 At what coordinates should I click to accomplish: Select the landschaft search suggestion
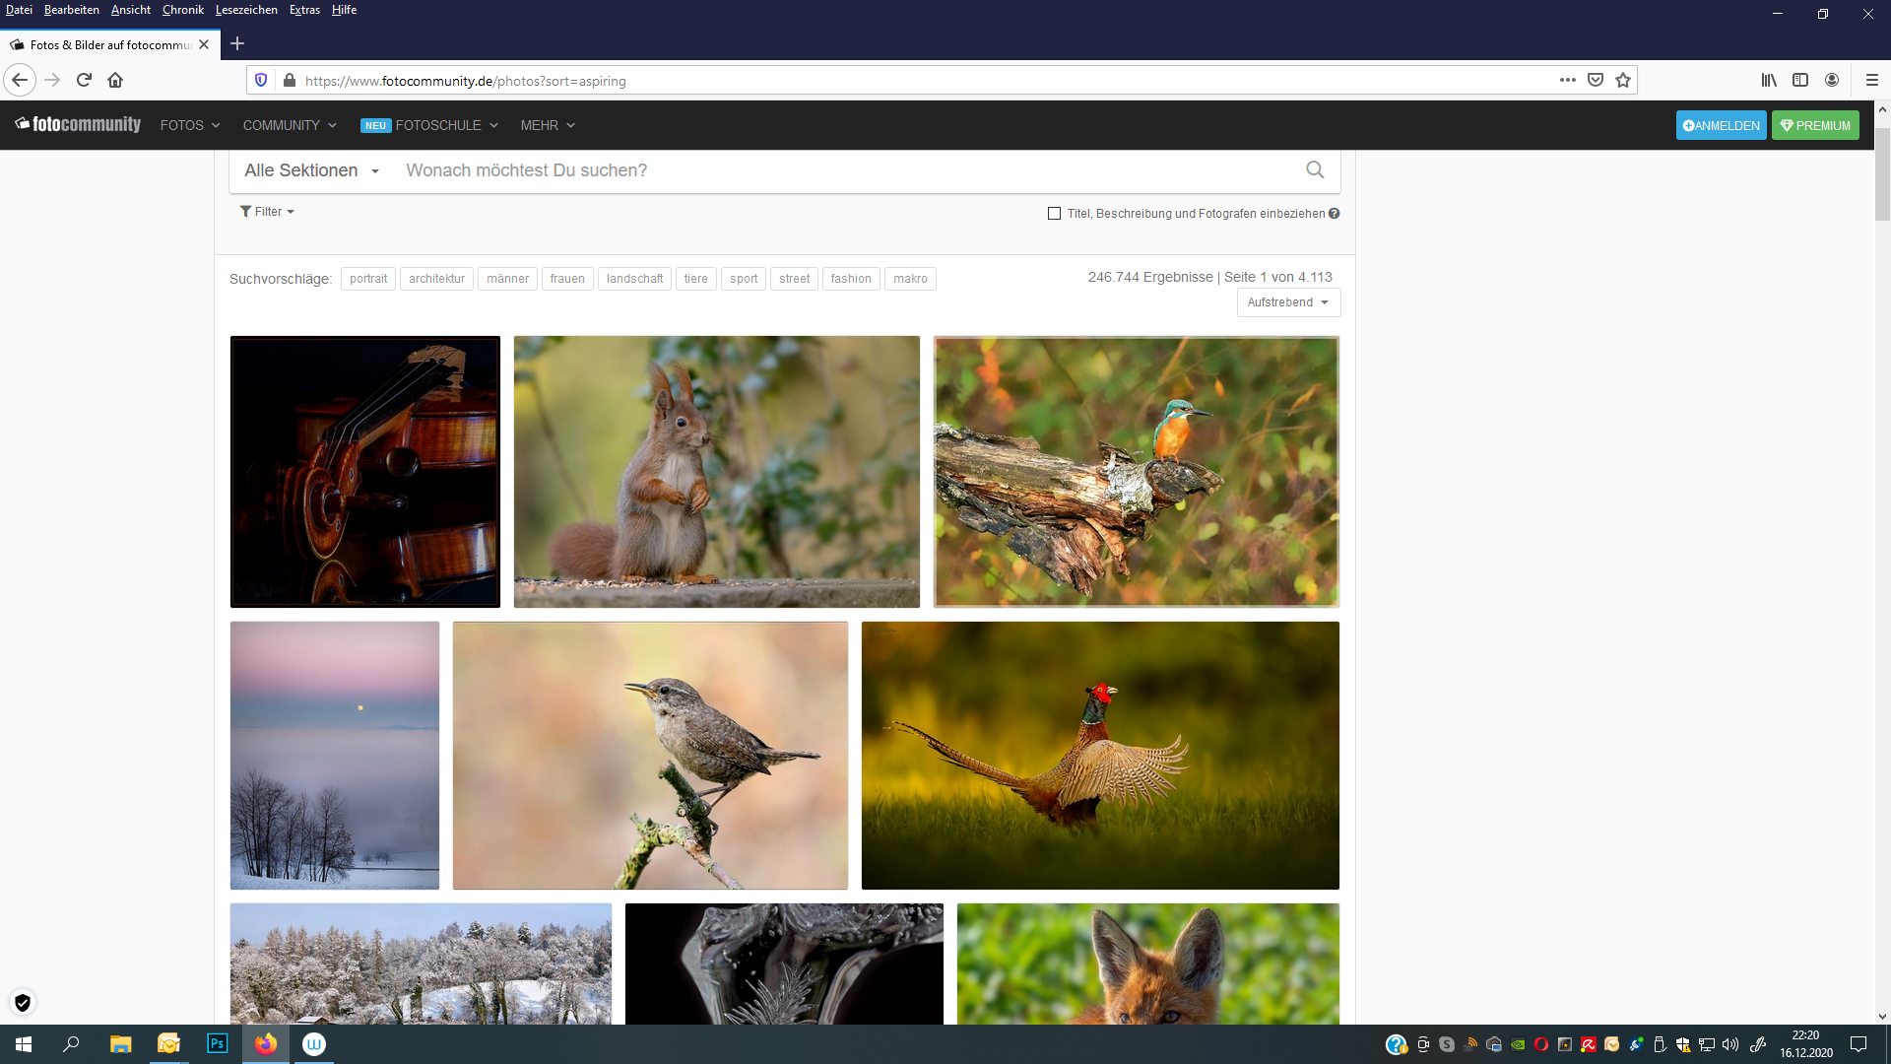[634, 279]
